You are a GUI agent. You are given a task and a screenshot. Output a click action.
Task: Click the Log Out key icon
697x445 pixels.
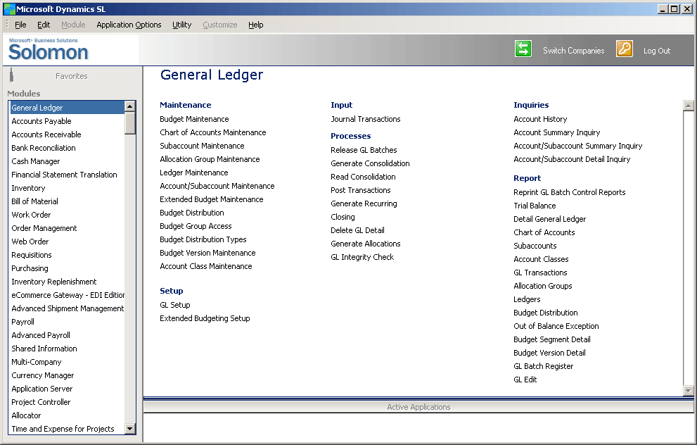click(x=625, y=49)
